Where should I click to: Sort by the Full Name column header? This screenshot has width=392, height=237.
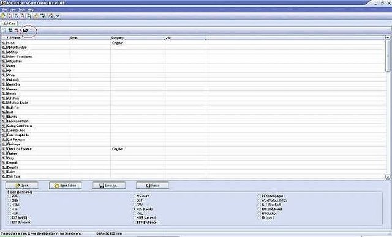[36, 38]
